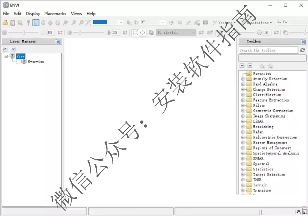Click Layer Manager collapse-all up arrow button
Image resolution: width=308 pixels, height=216 pixels.
(x=5, y=49)
